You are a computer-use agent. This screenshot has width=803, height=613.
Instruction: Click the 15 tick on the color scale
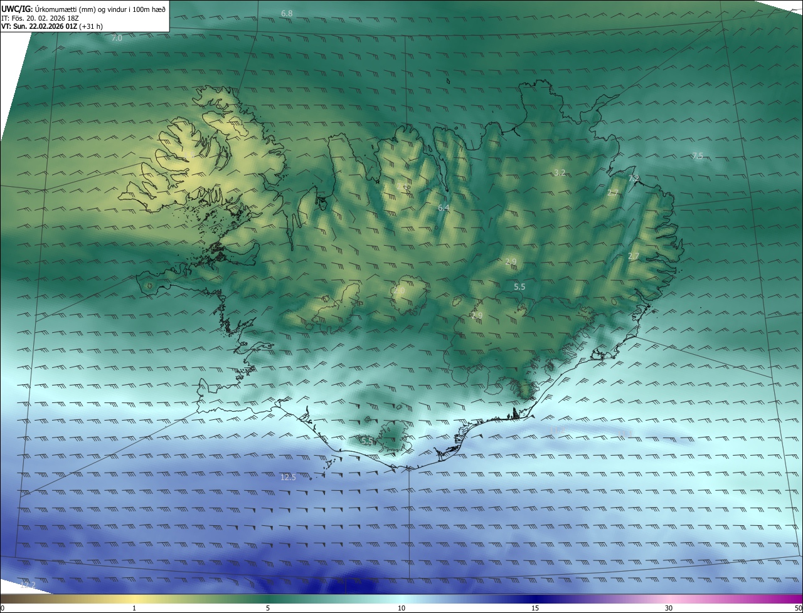(535, 608)
